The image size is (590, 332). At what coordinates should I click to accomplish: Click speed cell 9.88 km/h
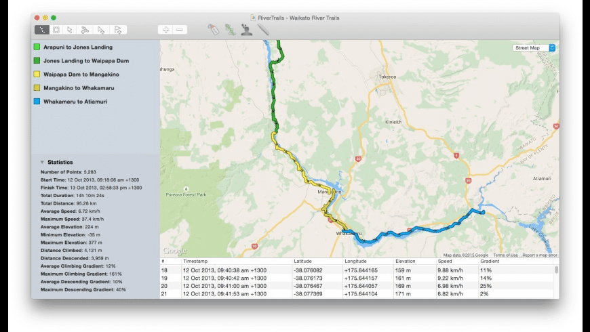pyautogui.click(x=450, y=270)
